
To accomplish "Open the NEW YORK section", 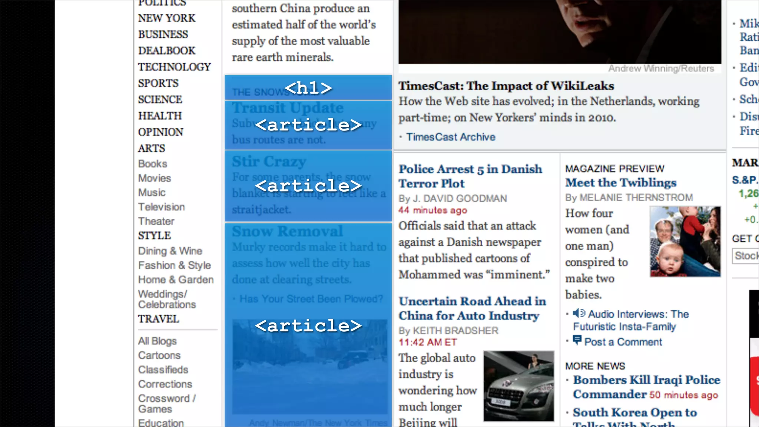I will [166, 18].
